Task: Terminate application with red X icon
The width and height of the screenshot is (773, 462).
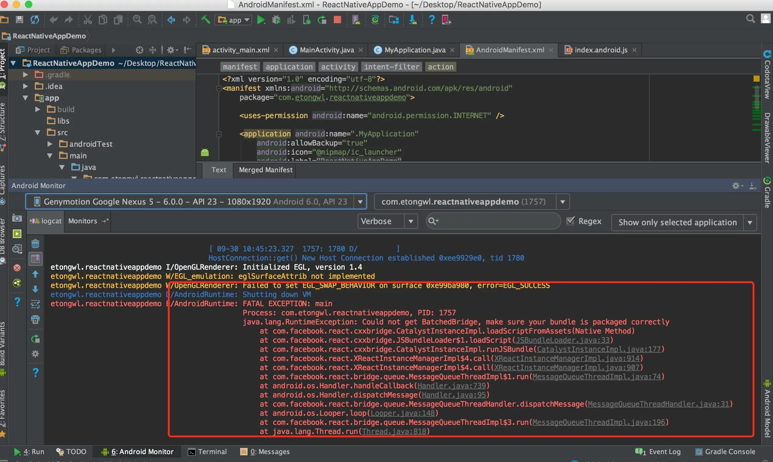Action: click(17, 268)
